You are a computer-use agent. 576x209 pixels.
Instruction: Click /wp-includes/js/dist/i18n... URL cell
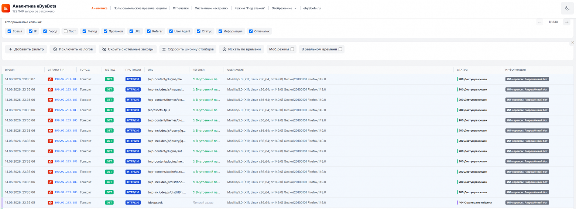(167, 192)
